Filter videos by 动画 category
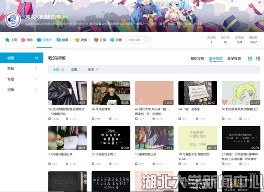The width and height of the screenshot is (264, 192). 74,70
